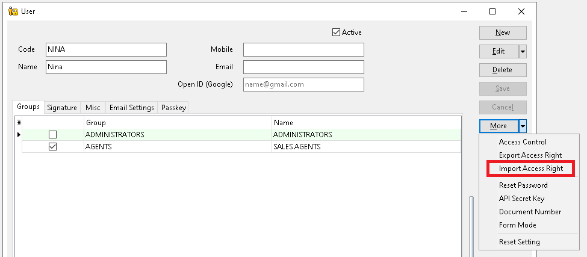Collapse the More button dropdown arrow
The height and width of the screenshot is (257, 587).
[x=522, y=126]
